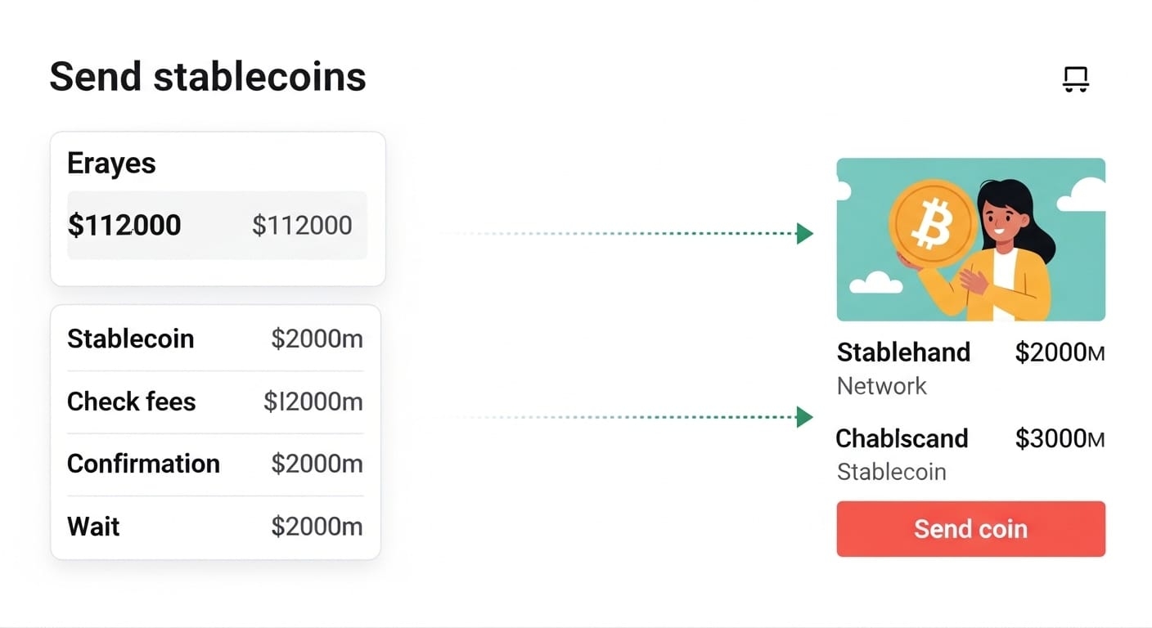Open the Stablehand recipient entry
Screen dimensions: 1152x628
[x=903, y=352]
